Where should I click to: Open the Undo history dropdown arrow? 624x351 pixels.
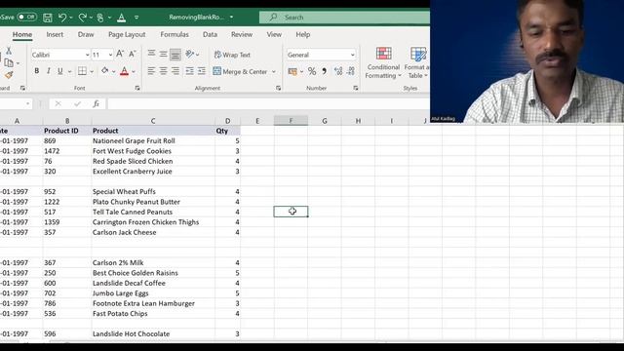click(x=71, y=18)
